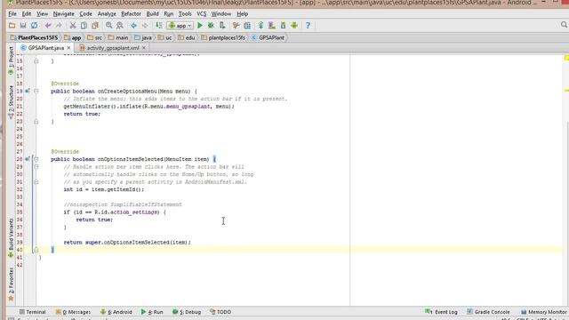Image resolution: width=569 pixels, height=320 pixels.
Task: Open the Memory Monitor
Action: [x=543, y=312]
